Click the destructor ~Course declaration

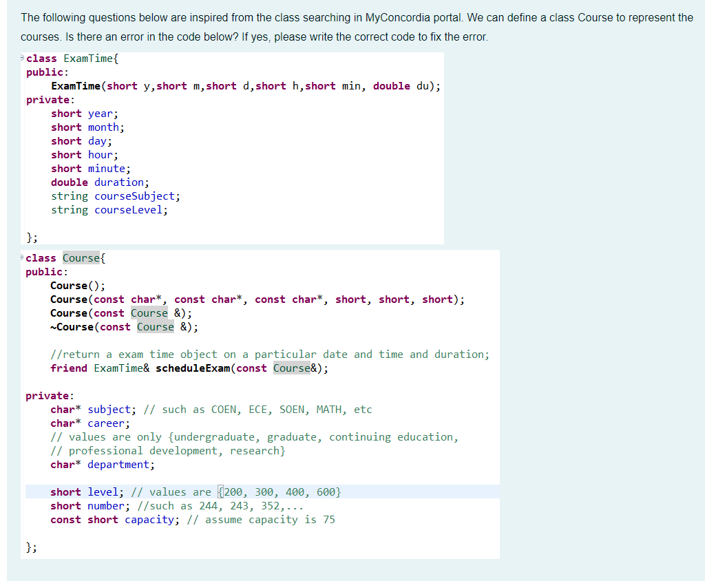pyautogui.click(x=121, y=326)
